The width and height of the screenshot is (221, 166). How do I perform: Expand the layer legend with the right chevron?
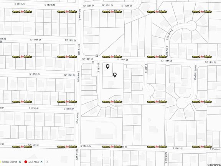pyautogui.click(x=47, y=162)
